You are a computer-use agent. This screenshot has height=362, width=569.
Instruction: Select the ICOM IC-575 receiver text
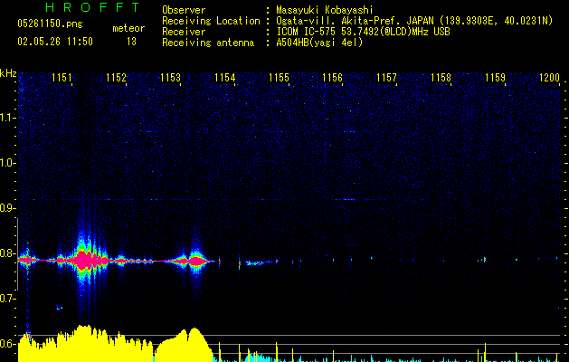[x=363, y=32]
